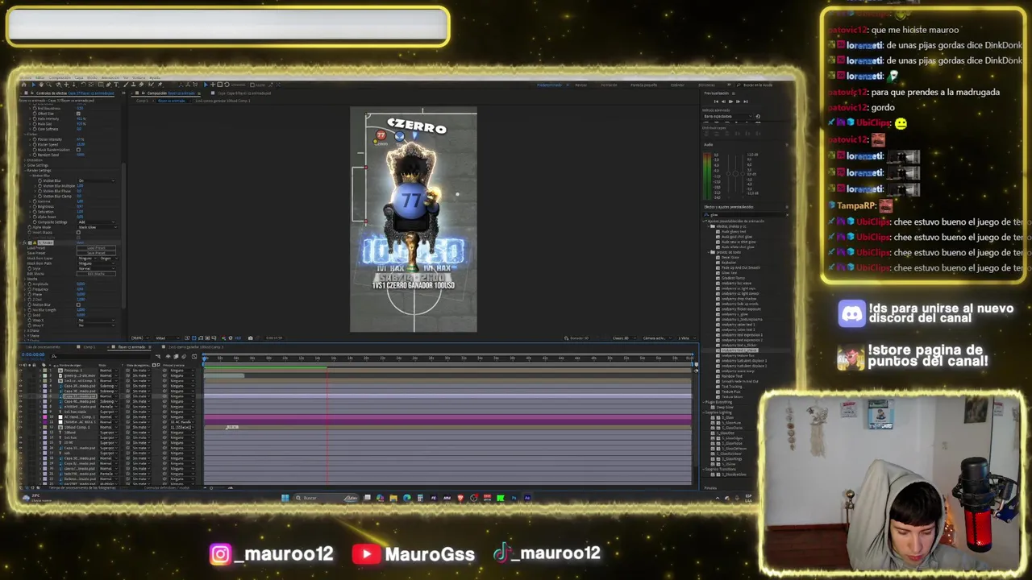Open Alpha Mode 'Mask Glow' dropdown

(98, 227)
